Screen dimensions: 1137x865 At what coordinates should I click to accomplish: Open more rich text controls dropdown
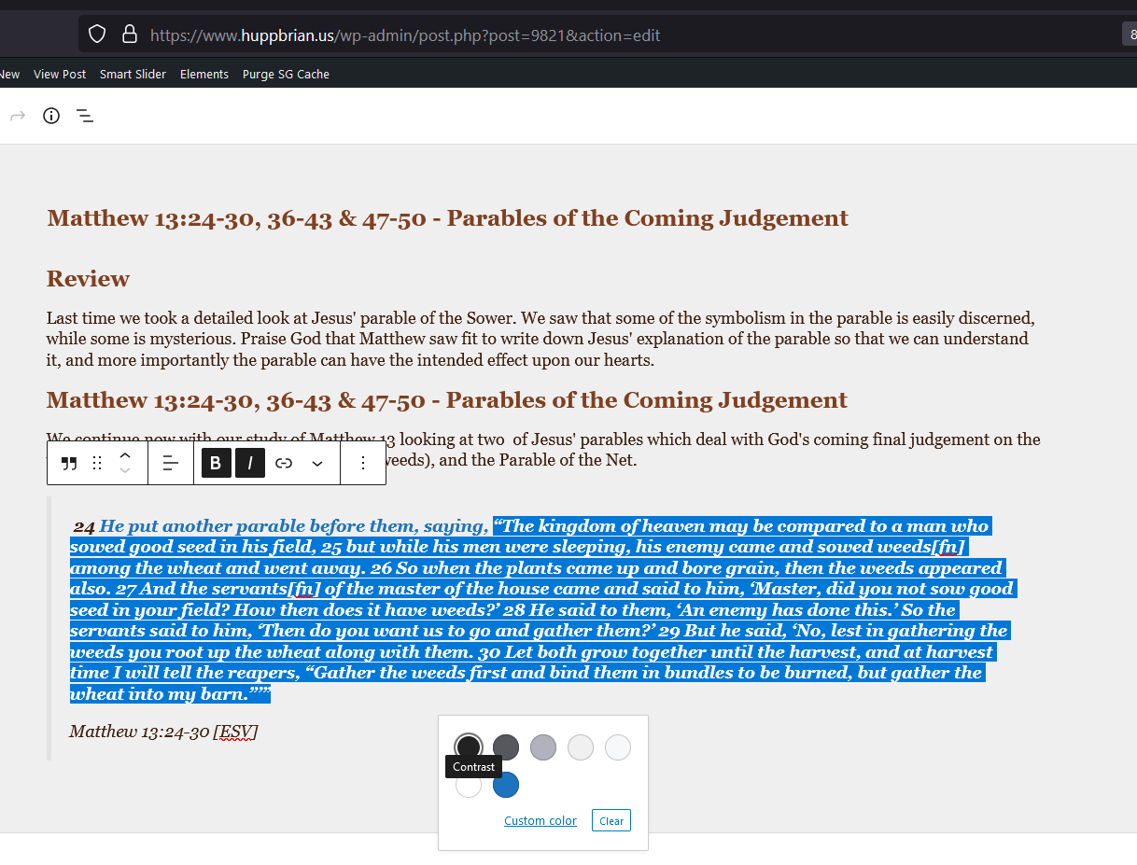pyautogui.click(x=317, y=463)
